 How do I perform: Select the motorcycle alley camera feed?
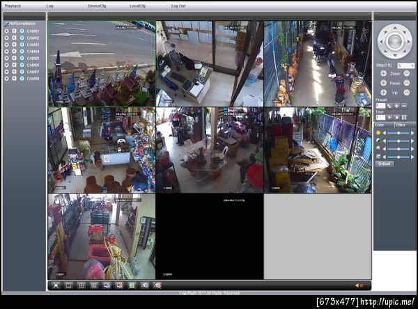[x=318, y=63]
